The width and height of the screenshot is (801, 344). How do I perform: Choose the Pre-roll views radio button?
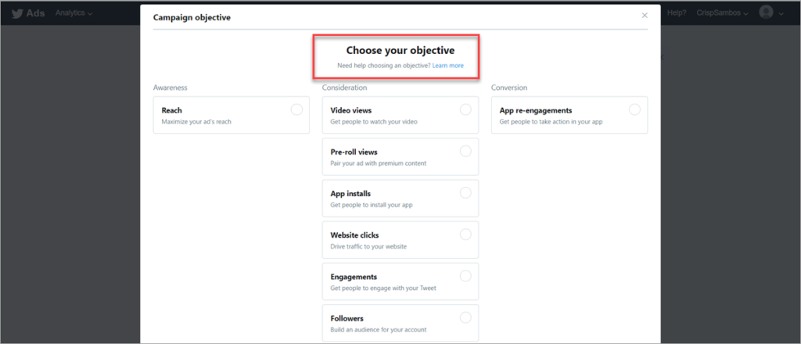pyautogui.click(x=465, y=151)
